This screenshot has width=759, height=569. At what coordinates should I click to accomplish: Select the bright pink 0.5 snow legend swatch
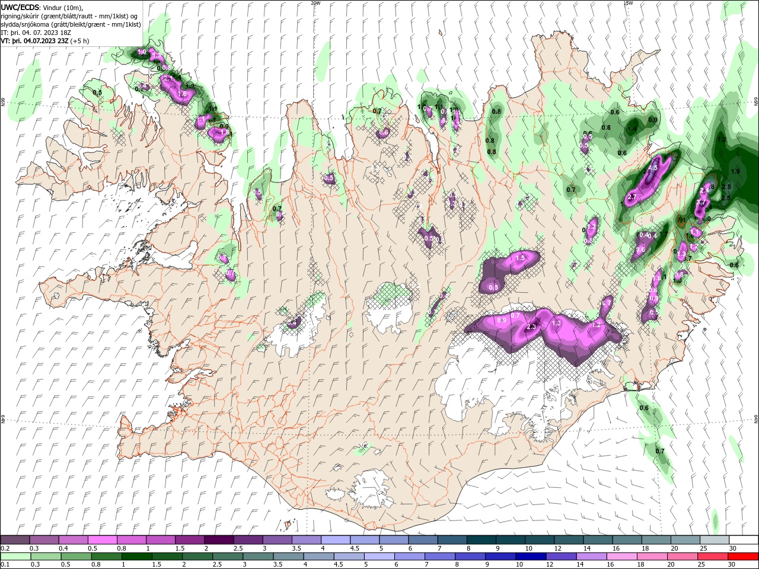pyautogui.click(x=103, y=540)
